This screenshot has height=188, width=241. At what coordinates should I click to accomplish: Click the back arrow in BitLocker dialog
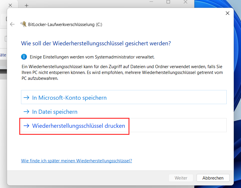[x=12, y=24]
